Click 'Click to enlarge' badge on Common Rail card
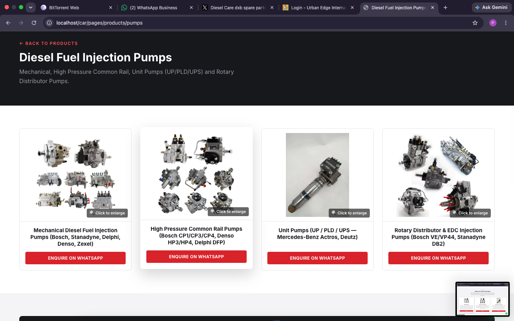Viewport: 514px width, 321px height. (228, 212)
